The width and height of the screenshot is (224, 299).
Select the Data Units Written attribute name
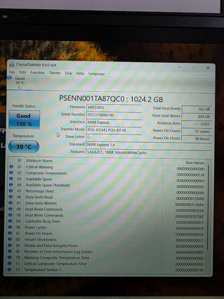click(x=41, y=203)
